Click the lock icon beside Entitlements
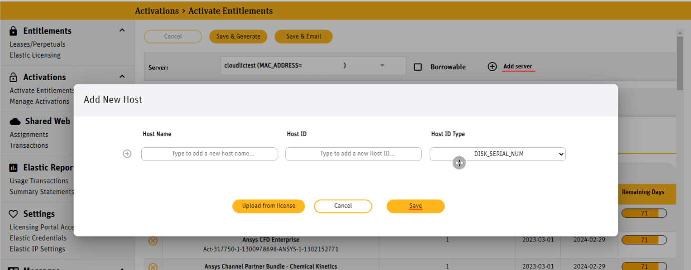 [14, 31]
